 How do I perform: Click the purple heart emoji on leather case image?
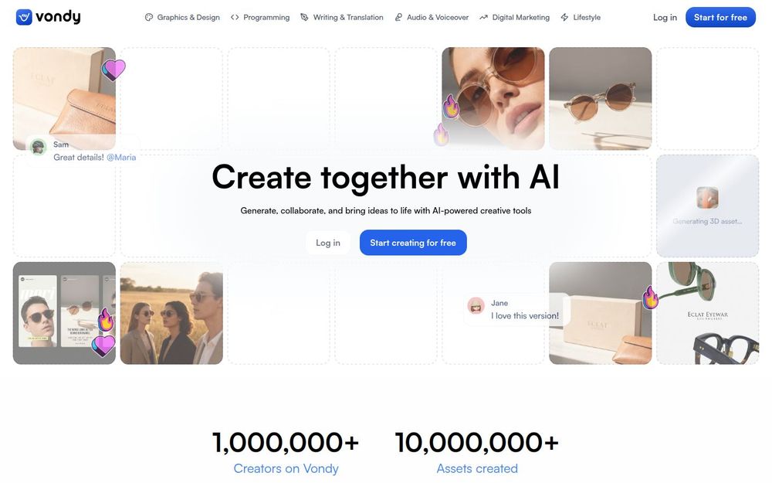click(113, 70)
